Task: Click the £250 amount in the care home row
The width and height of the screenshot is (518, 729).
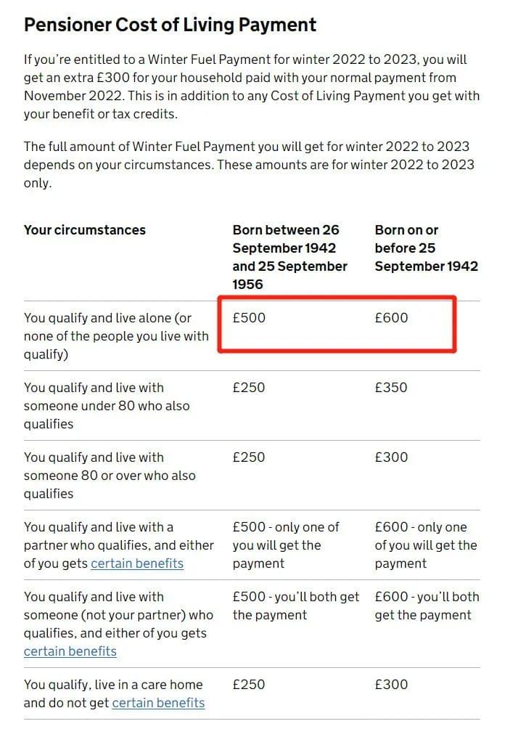Action: (249, 685)
